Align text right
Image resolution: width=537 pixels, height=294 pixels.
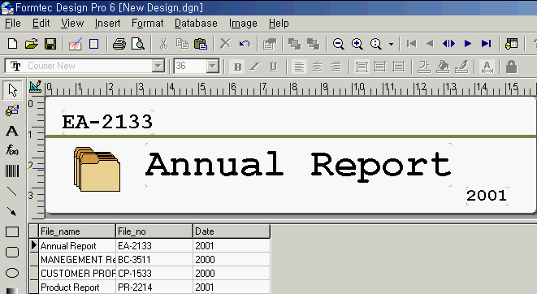(x=336, y=67)
